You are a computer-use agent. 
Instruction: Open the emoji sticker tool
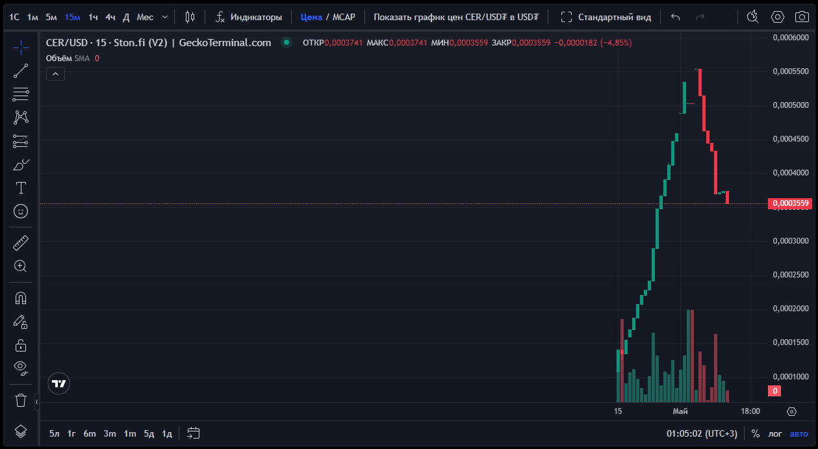pyautogui.click(x=21, y=211)
